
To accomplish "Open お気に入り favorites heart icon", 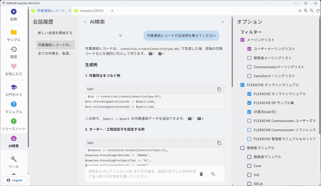I will [14, 66].
